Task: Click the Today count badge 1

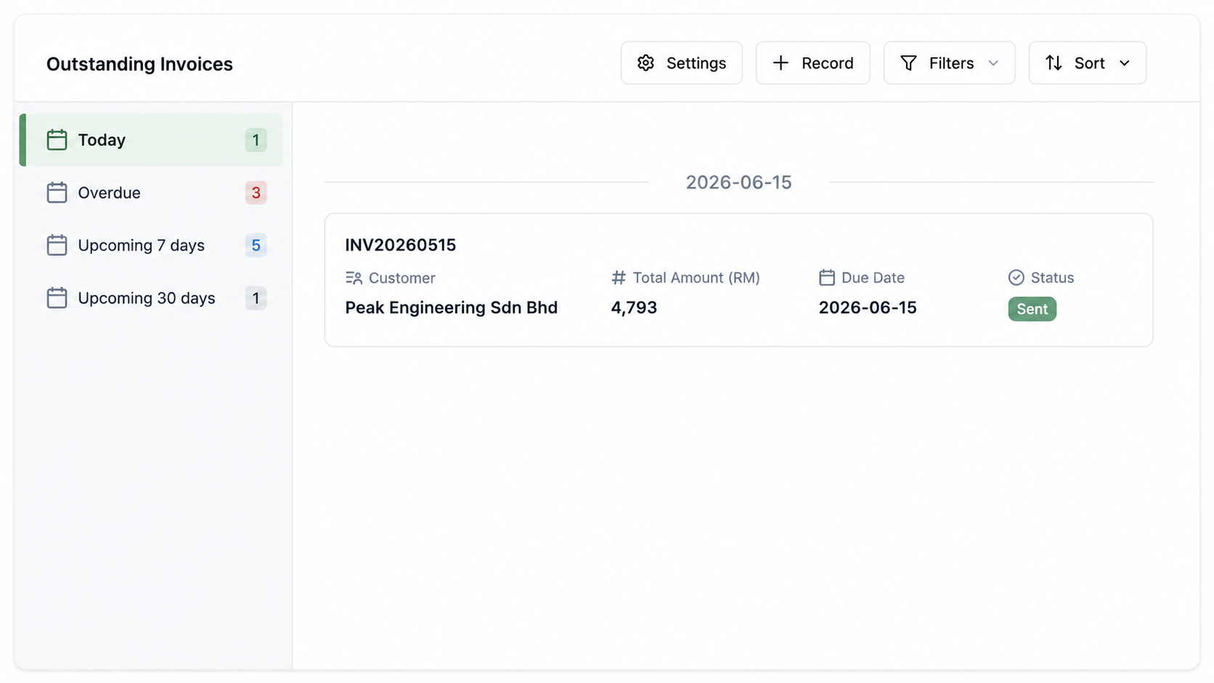Action: pyautogui.click(x=256, y=140)
